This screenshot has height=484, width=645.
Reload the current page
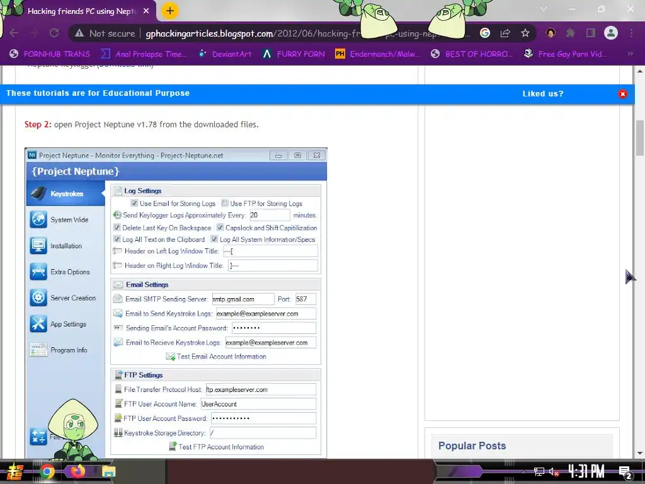(x=54, y=33)
